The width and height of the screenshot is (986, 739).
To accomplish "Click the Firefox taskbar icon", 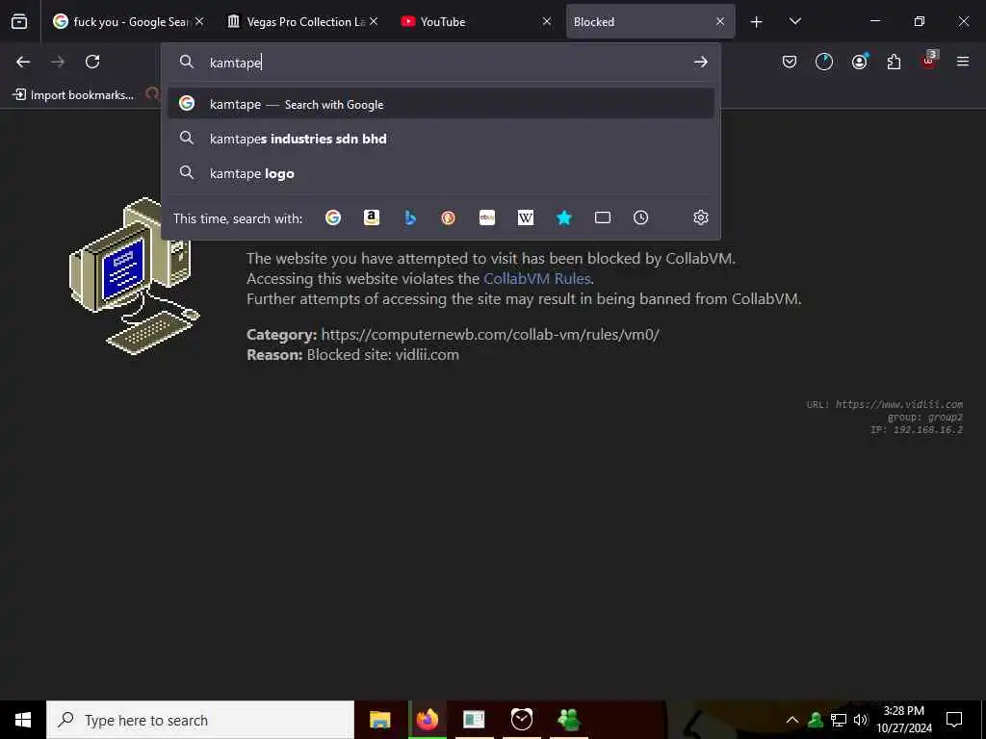I will 427,720.
